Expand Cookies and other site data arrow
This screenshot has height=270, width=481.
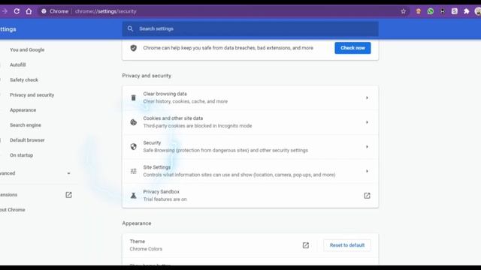pyautogui.click(x=367, y=122)
